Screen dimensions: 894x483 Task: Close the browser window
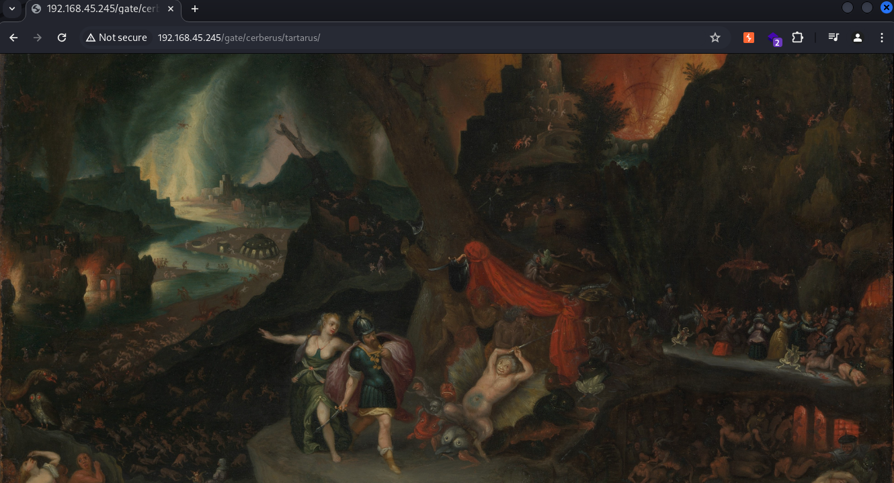886,7
